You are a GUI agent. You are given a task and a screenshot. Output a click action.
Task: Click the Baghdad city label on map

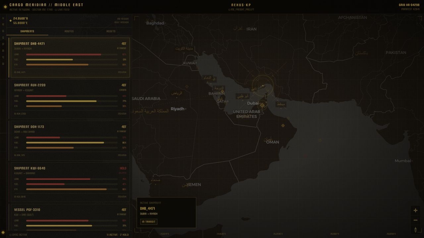click(155, 23)
